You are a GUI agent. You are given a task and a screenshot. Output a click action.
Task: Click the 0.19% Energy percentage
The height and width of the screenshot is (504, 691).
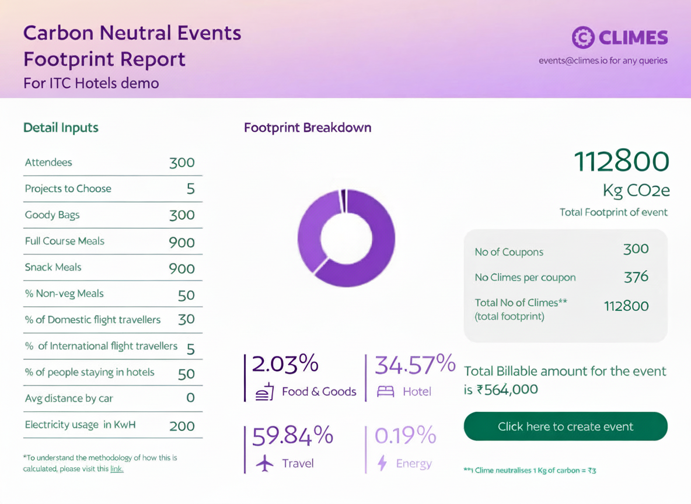click(406, 436)
